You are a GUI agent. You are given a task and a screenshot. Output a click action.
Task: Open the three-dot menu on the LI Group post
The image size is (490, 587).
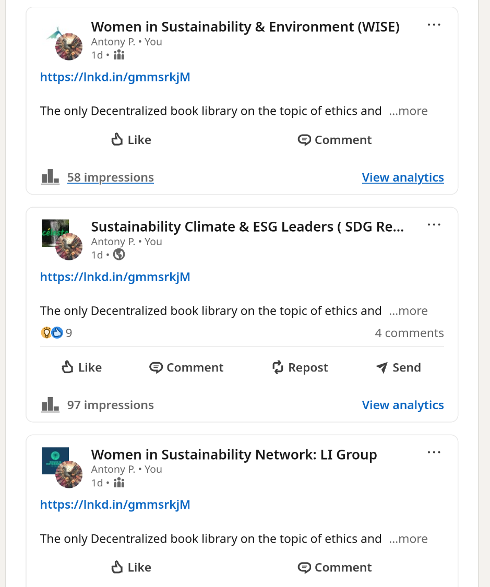coord(434,452)
